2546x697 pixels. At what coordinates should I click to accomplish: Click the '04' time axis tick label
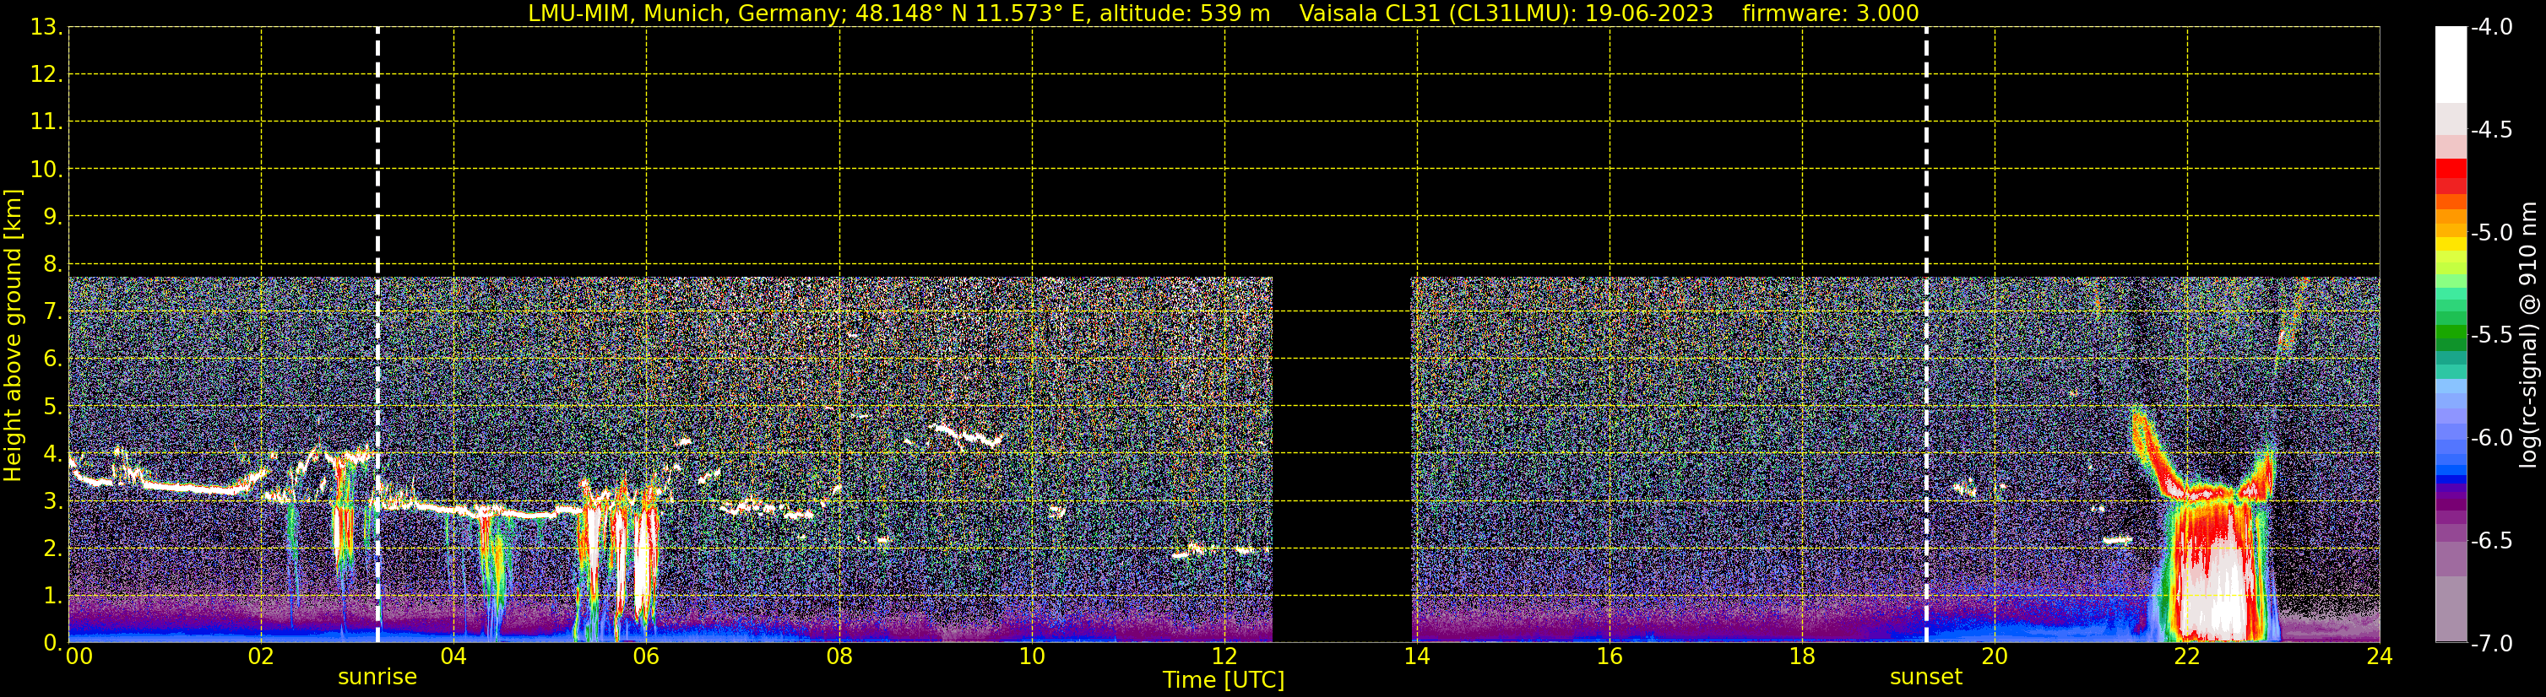pyautogui.click(x=453, y=656)
